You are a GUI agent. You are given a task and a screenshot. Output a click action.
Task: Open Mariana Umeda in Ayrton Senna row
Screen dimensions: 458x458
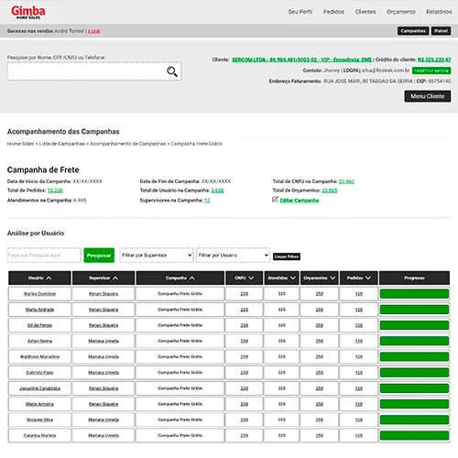pyautogui.click(x=104, y=341)
